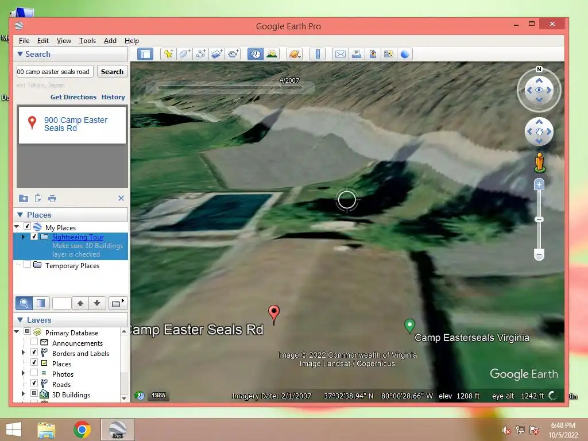Zoom in with the plus button
Image resolution: width=588 pixels, height=441 pixels.
[539, 184]
